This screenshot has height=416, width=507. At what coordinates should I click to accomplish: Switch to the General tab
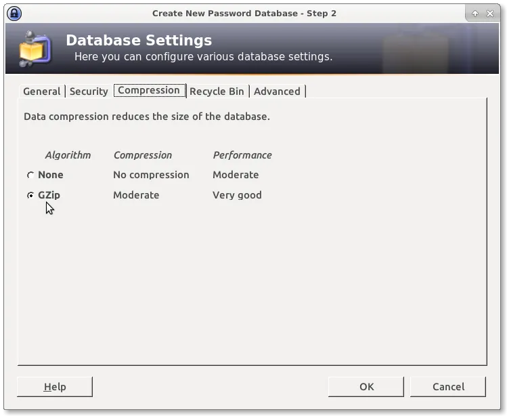tap(42, 91)
